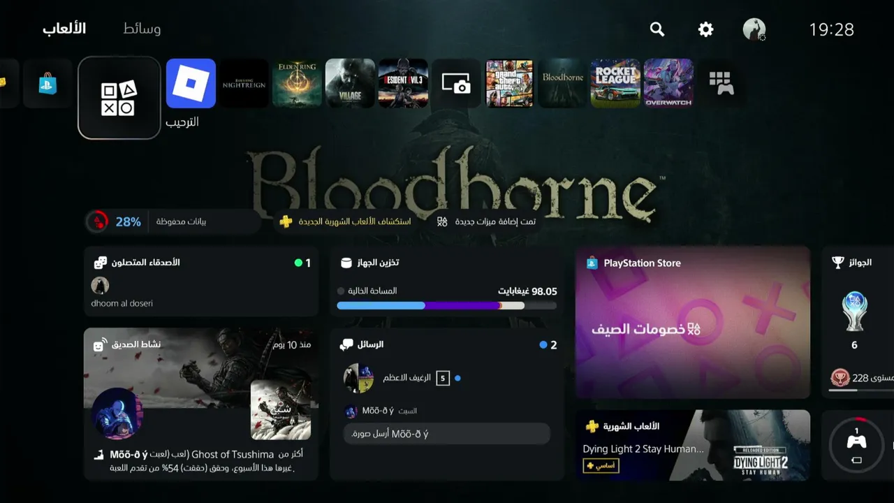This screenshot has width=894, height=503.
Task: Open the الجوائز trophies card
Action: click(858, 322)
